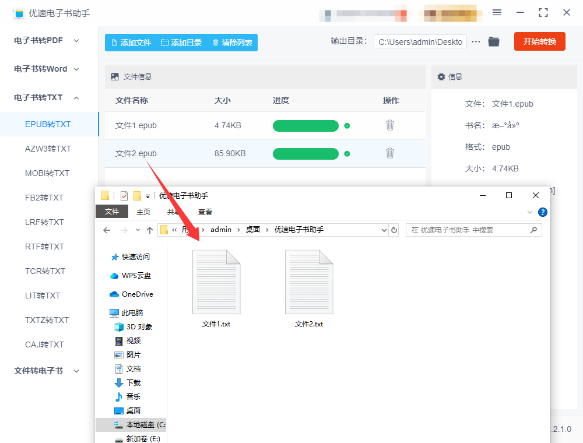Screen dimensions: 583x443
Task: Click the search magnifier icon in Explorer
Action: click(x=533, y=230)
